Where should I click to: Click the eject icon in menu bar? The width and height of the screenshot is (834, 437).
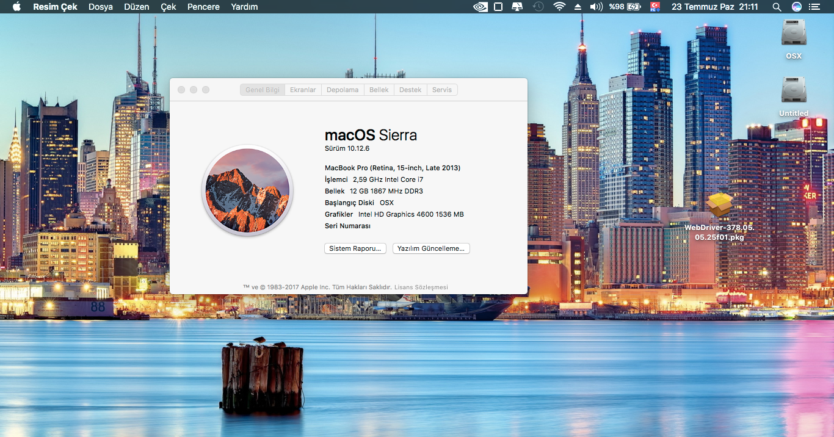click(x=578, y=7)
